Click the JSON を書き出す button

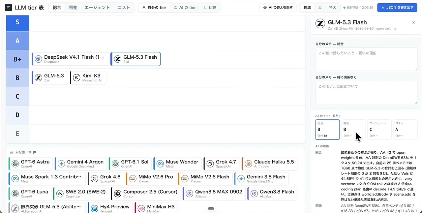click(397, 8)
